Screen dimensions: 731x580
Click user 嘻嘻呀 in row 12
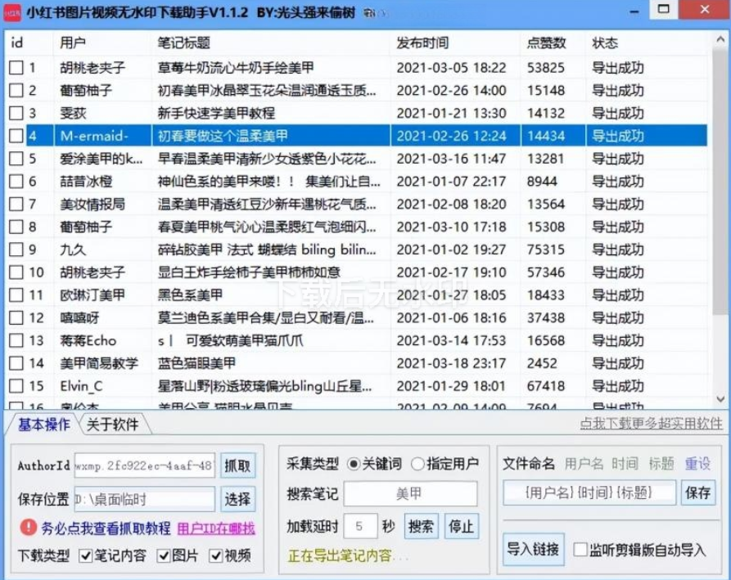(79, 318)
